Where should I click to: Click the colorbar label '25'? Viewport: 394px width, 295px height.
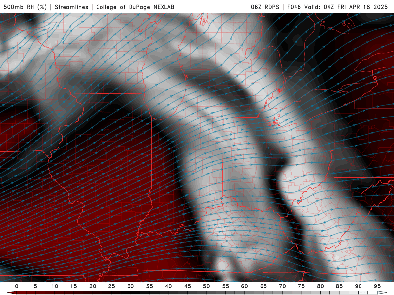tap(112, 286)
